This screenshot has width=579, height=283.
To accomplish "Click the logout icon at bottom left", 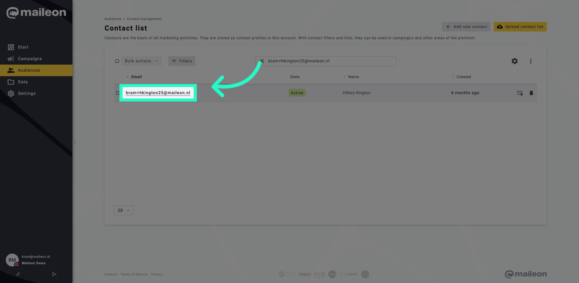I will click(54, 274).
